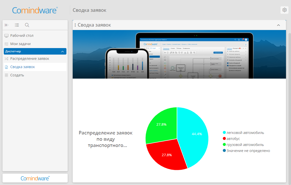Collapse the Диспетчер section
The height and width of the screenshot is (185, 291).
point(63,52)
